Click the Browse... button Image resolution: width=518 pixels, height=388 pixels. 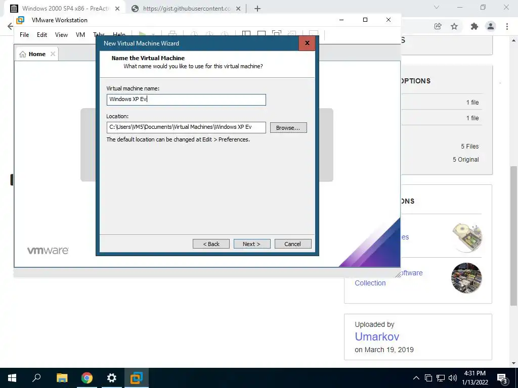click(288, 128)
